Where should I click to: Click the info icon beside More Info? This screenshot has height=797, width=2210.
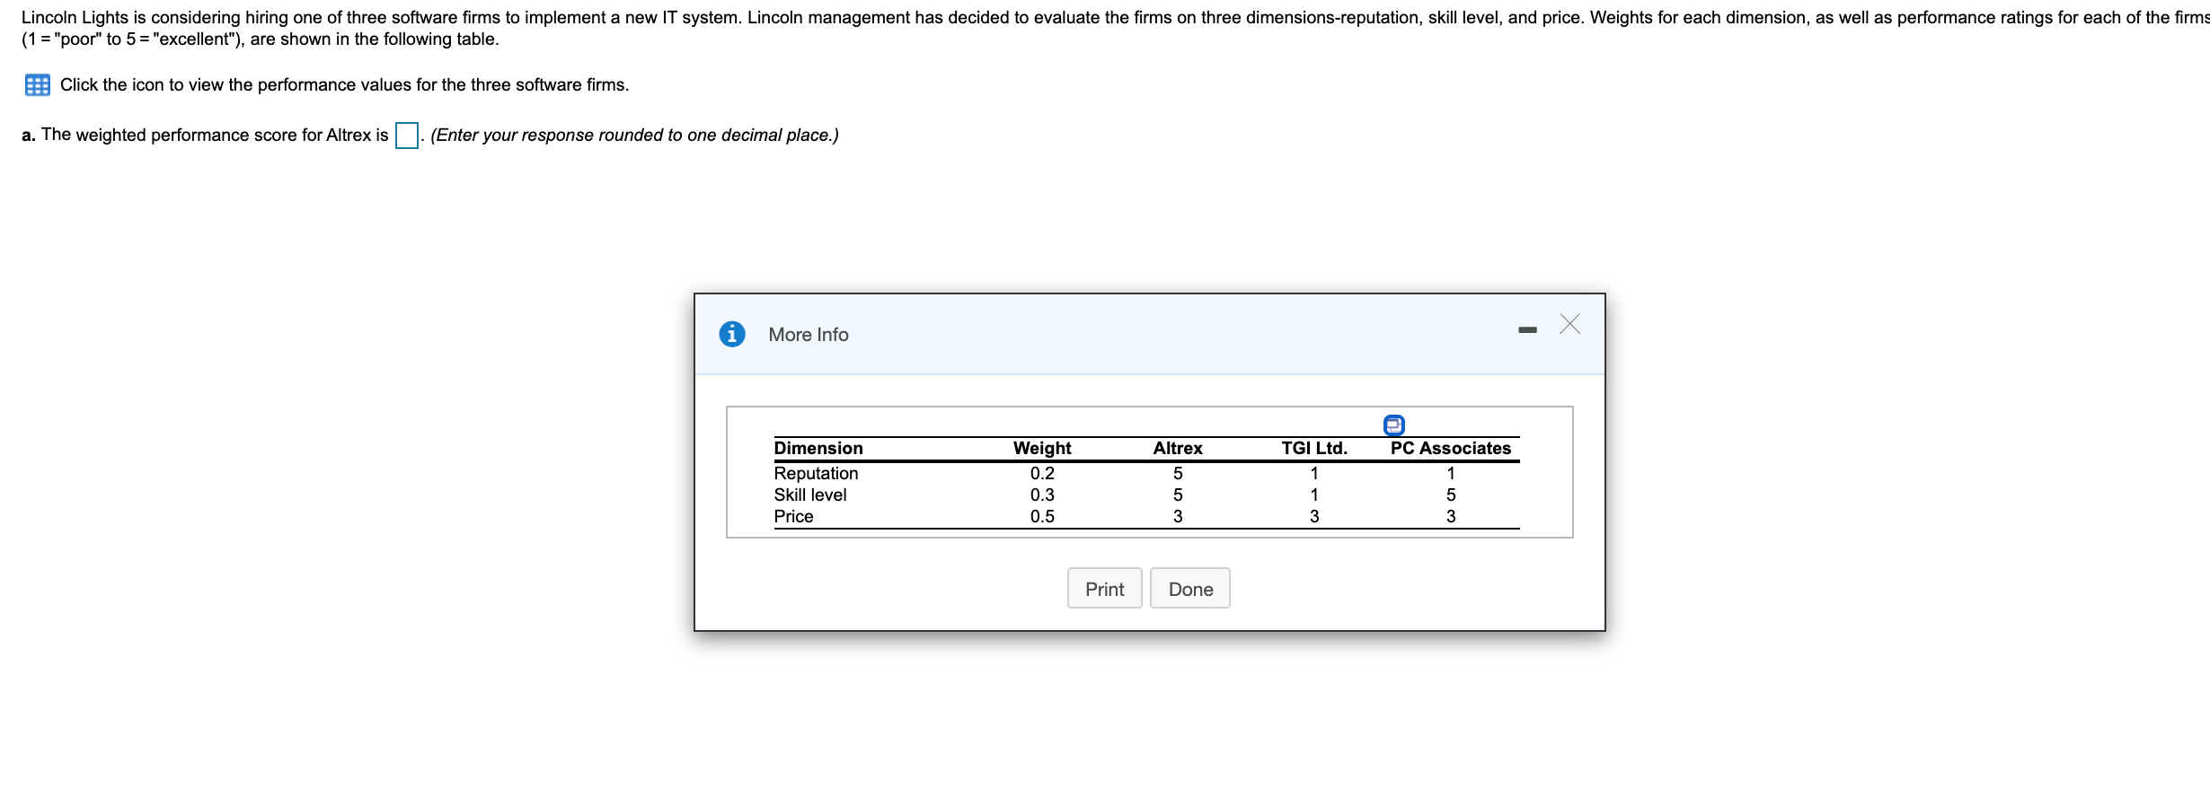[732, 334]
